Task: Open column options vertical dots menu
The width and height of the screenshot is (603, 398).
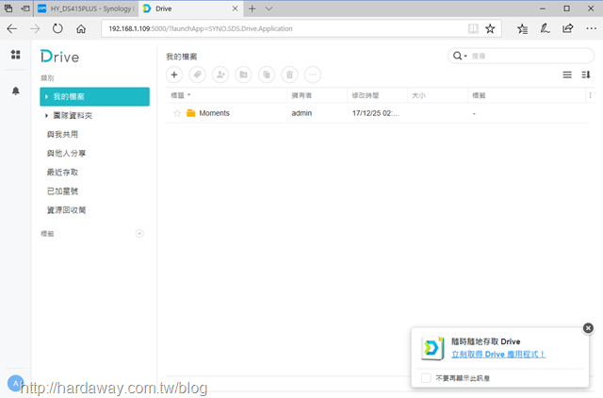Action: [x=591, y=95]
